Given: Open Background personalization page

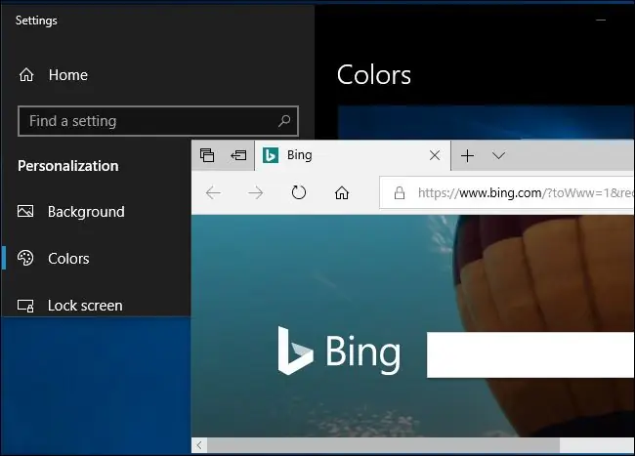Looking at the screenshot, I should pos(71,212).
